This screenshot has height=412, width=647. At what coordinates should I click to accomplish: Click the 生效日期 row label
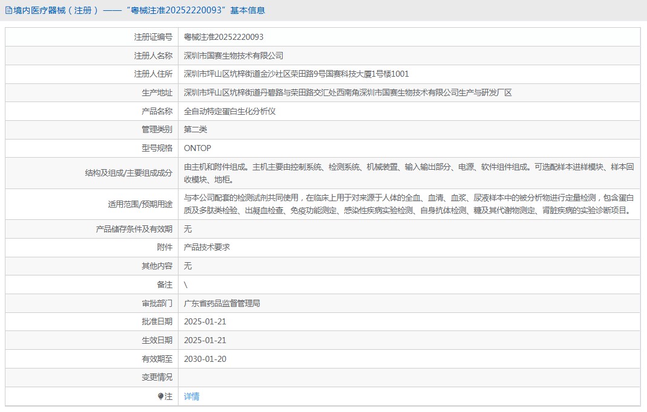(x=156, y=340)
